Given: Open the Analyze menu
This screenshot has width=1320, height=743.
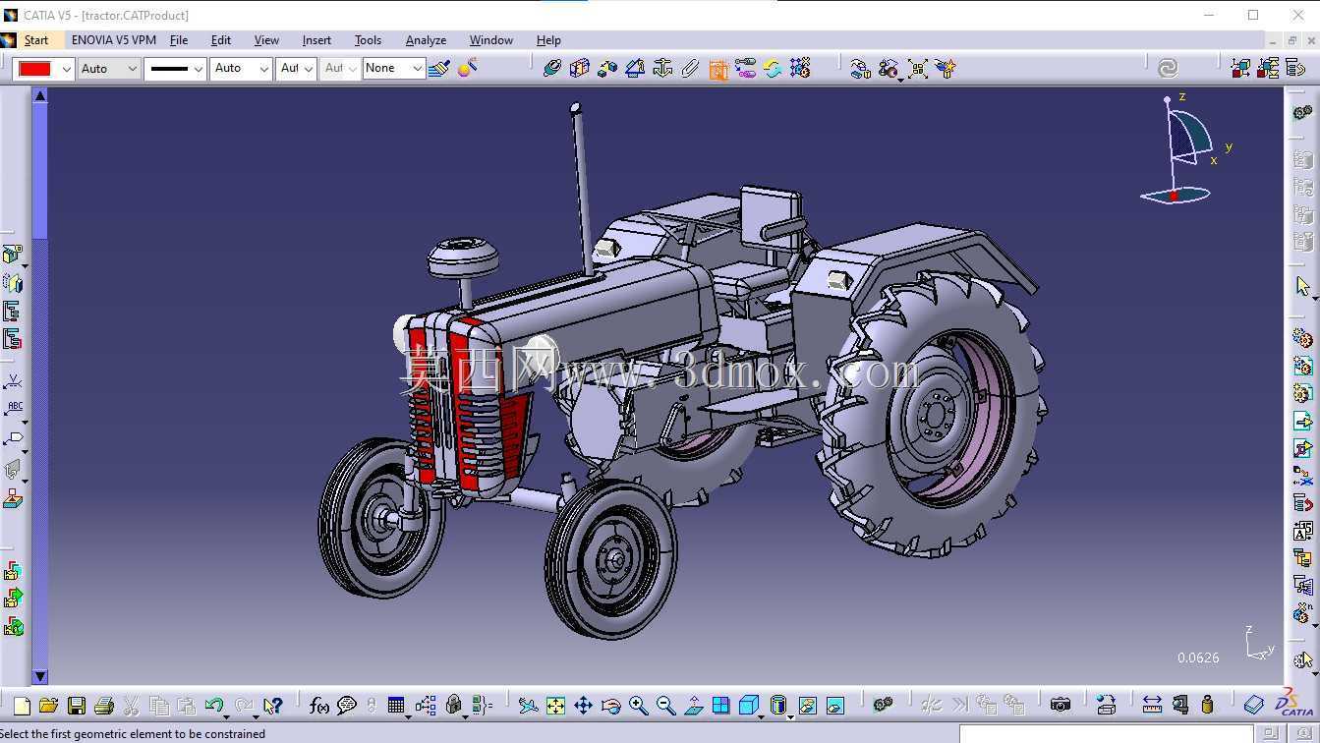Looking at the screenshot, I should point(426,40).
